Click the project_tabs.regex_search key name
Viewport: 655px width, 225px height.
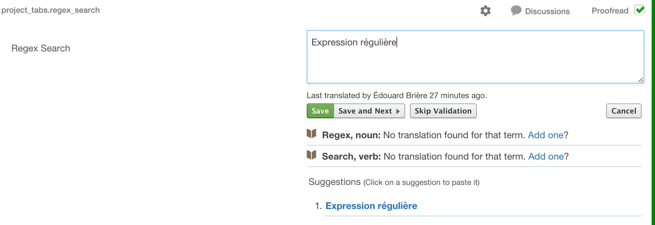pos(51,10)
